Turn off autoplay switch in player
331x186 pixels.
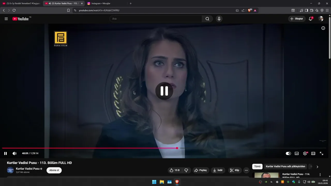click(288, 153)
